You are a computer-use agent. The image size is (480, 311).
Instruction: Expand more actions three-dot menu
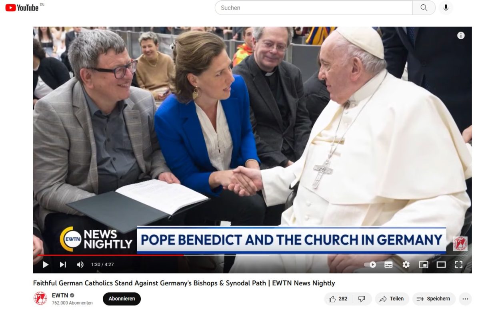[x=465, y=299]
